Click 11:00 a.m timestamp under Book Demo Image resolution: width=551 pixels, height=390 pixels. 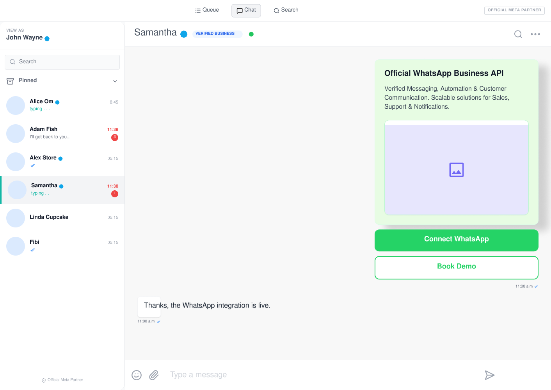524,286
